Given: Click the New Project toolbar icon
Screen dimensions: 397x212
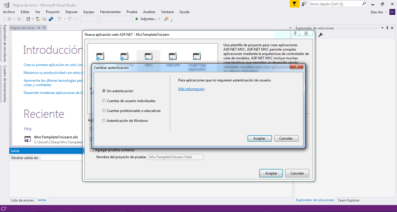Looking at the screenshot, I should 28,19.
